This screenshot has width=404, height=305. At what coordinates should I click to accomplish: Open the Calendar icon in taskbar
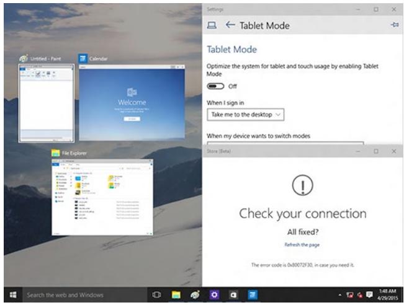tap(251, 295)
